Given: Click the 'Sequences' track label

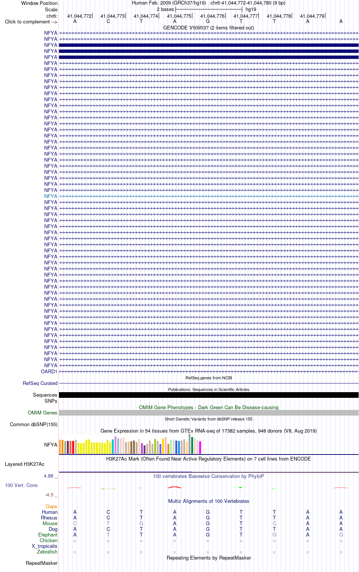Looking at the screenshot, I should tap(45, 395).
